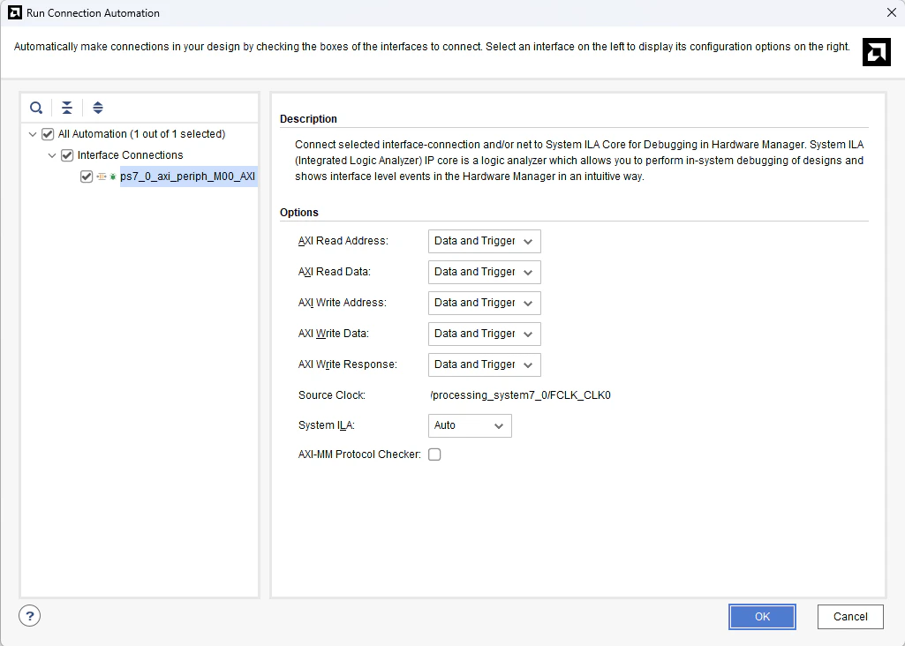Open the help question mark button

click(30, 616)
